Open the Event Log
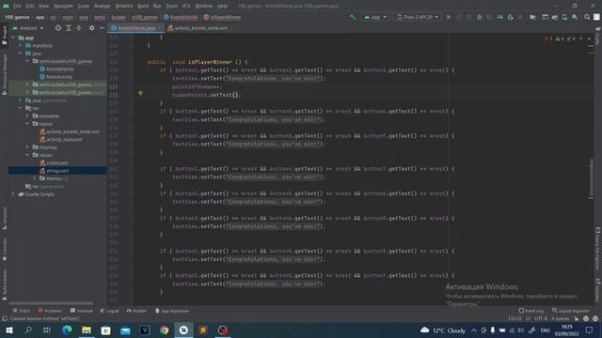 click(531, 311)
